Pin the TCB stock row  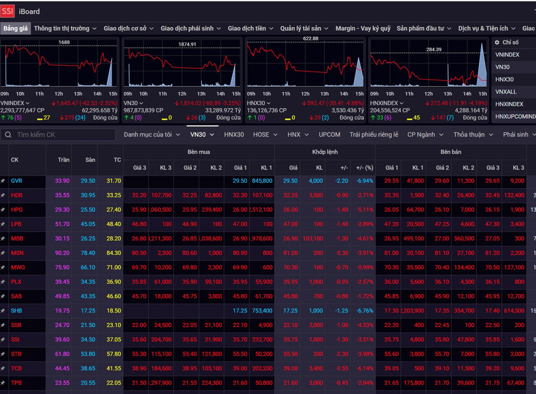click(3, 368)
